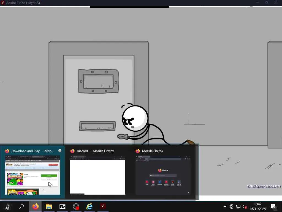Restore down the Flash Player window
The image size is (282, 212).
click(267, 3)
